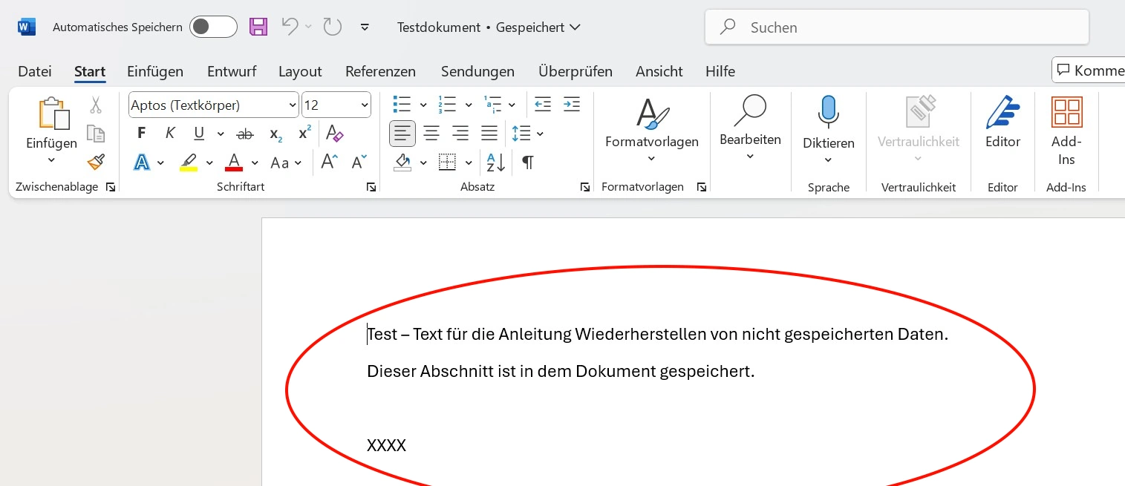Show paragraph marks with pilcrow icon
The image size is (1125, 486).
(x=527, y=162)
